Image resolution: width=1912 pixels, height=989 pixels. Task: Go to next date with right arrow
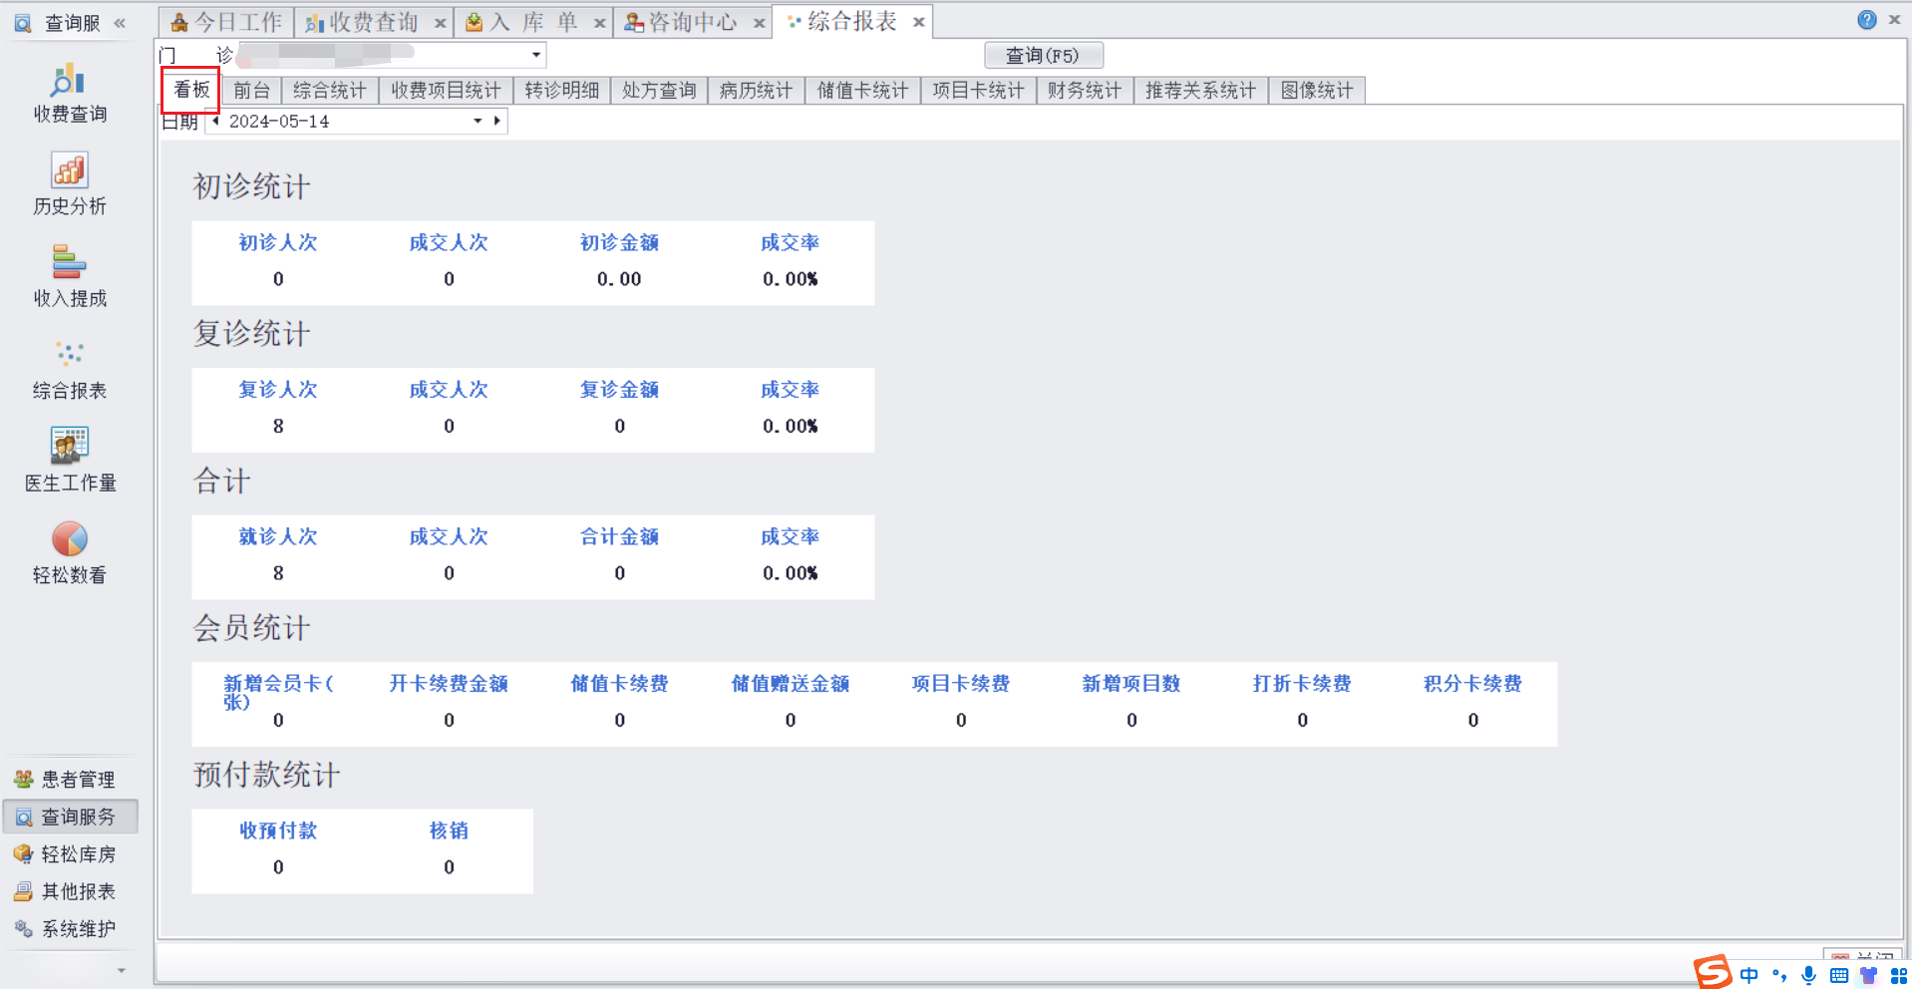pos(496,121)
